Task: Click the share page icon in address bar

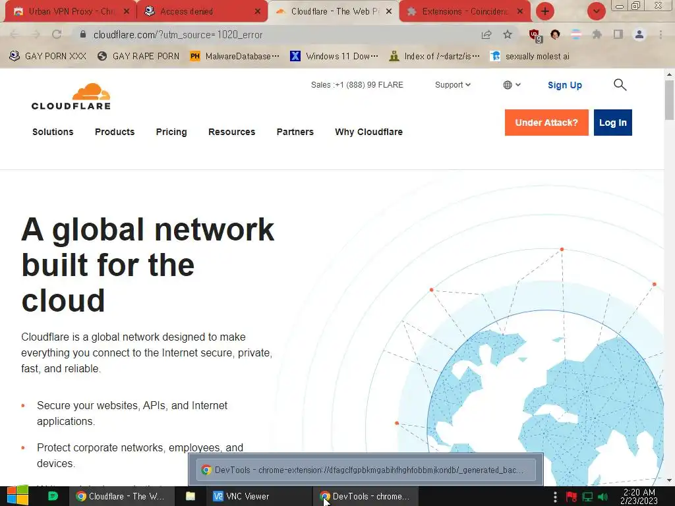Action: point(486,34)
